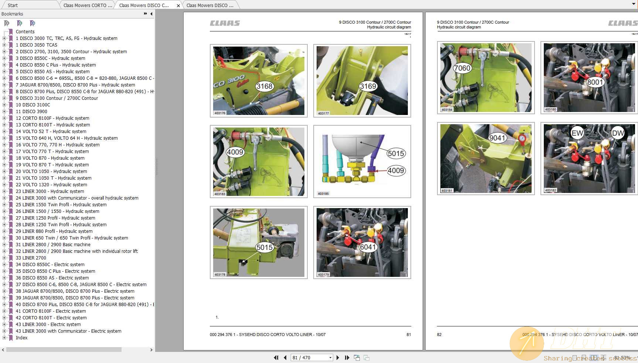Expand 12 CORTO 8100F Hydraulic system node
This screenshot has width=638, height=363.
coord(4,118)
